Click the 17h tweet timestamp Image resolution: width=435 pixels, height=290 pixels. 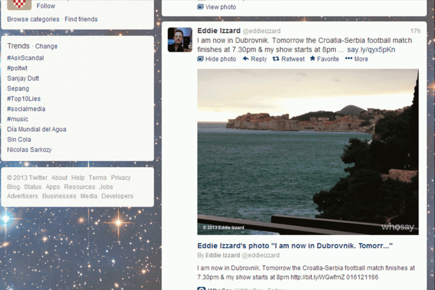[x=416, y=31]
